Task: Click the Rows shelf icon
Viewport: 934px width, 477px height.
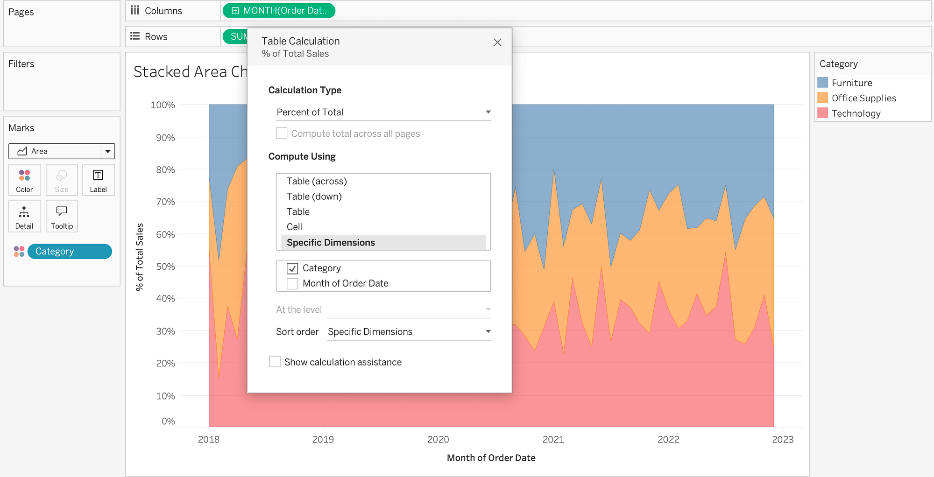Action: point(135,36)
